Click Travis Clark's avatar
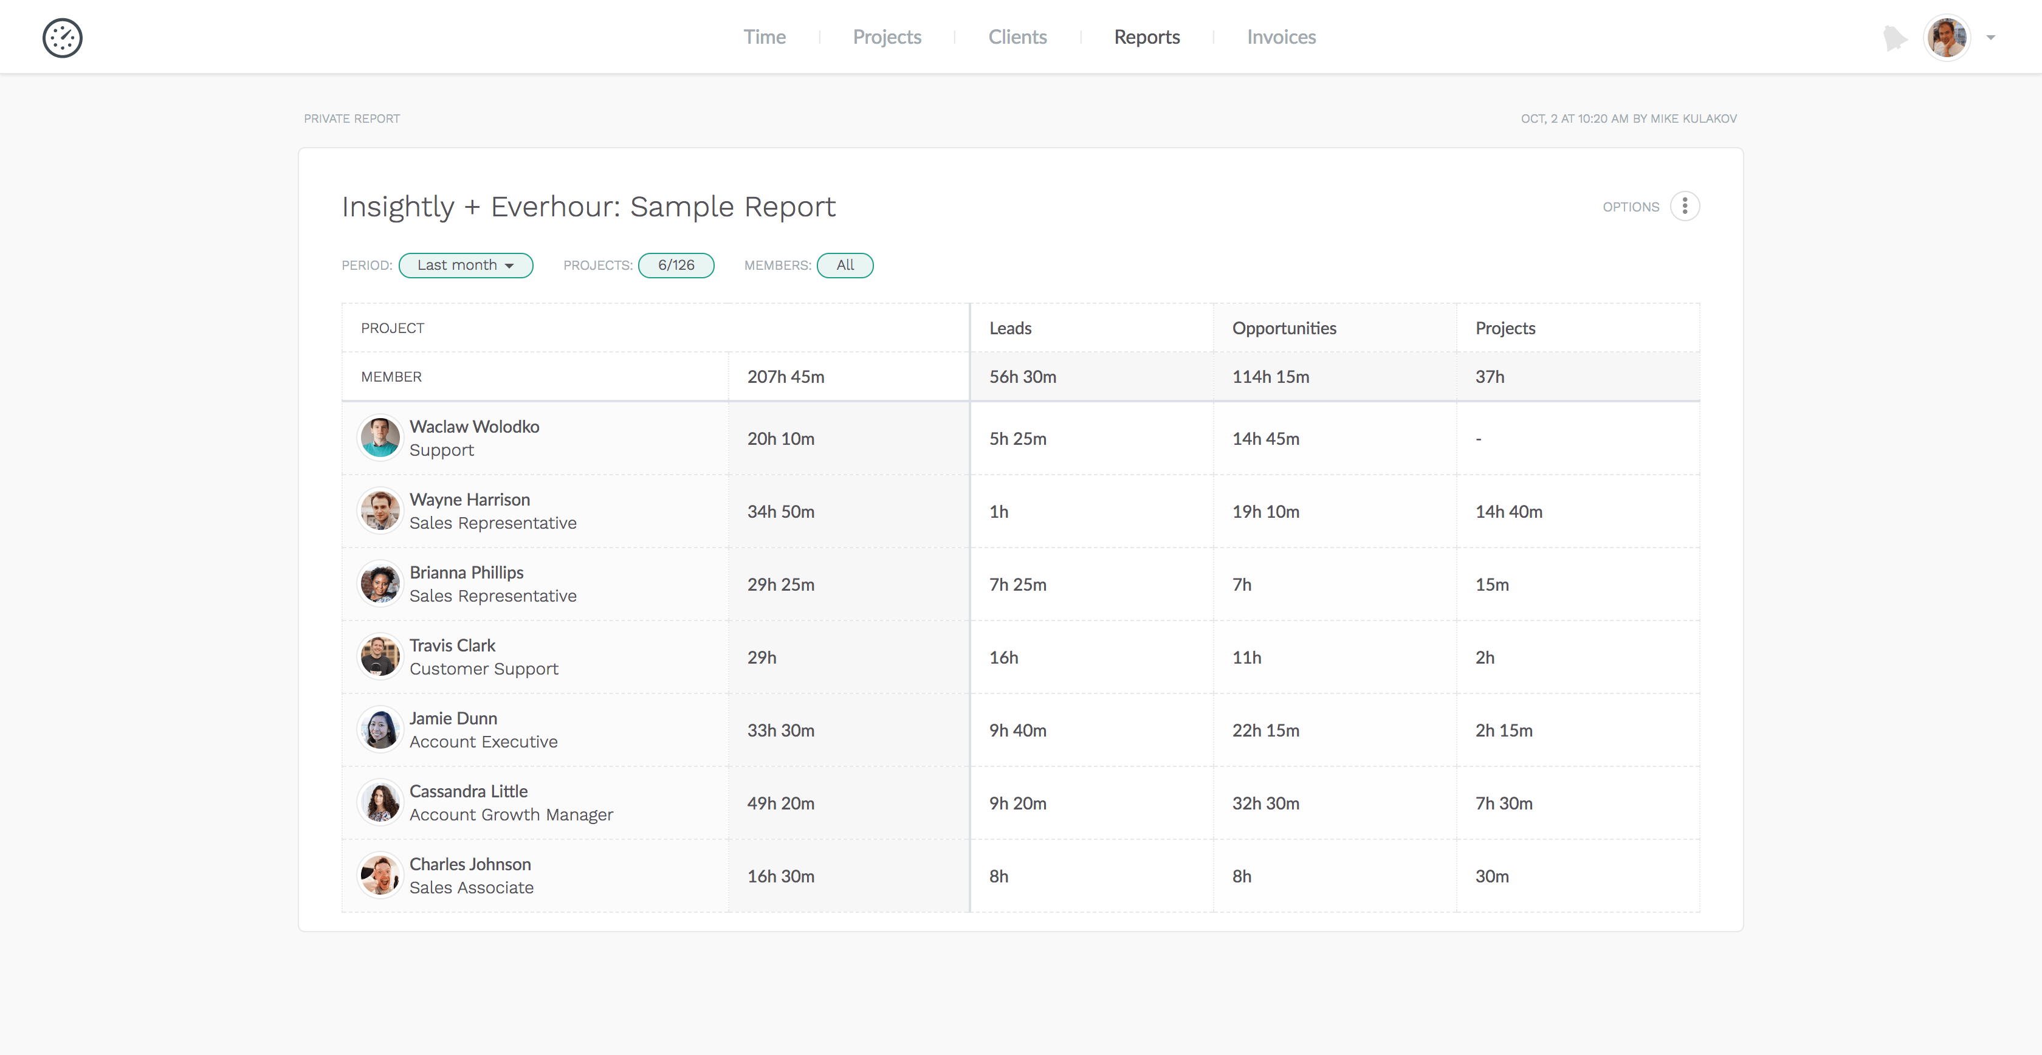Viewport: 2042px width, 1055px height. 380,656
